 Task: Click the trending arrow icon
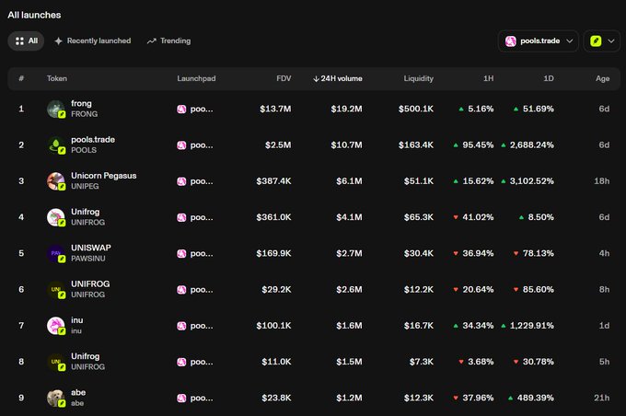click(x=151, y=40)
